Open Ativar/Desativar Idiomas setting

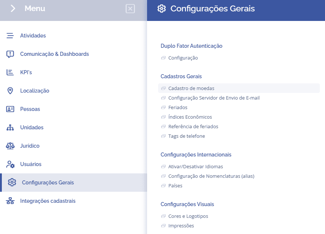(x=196, y=166)
